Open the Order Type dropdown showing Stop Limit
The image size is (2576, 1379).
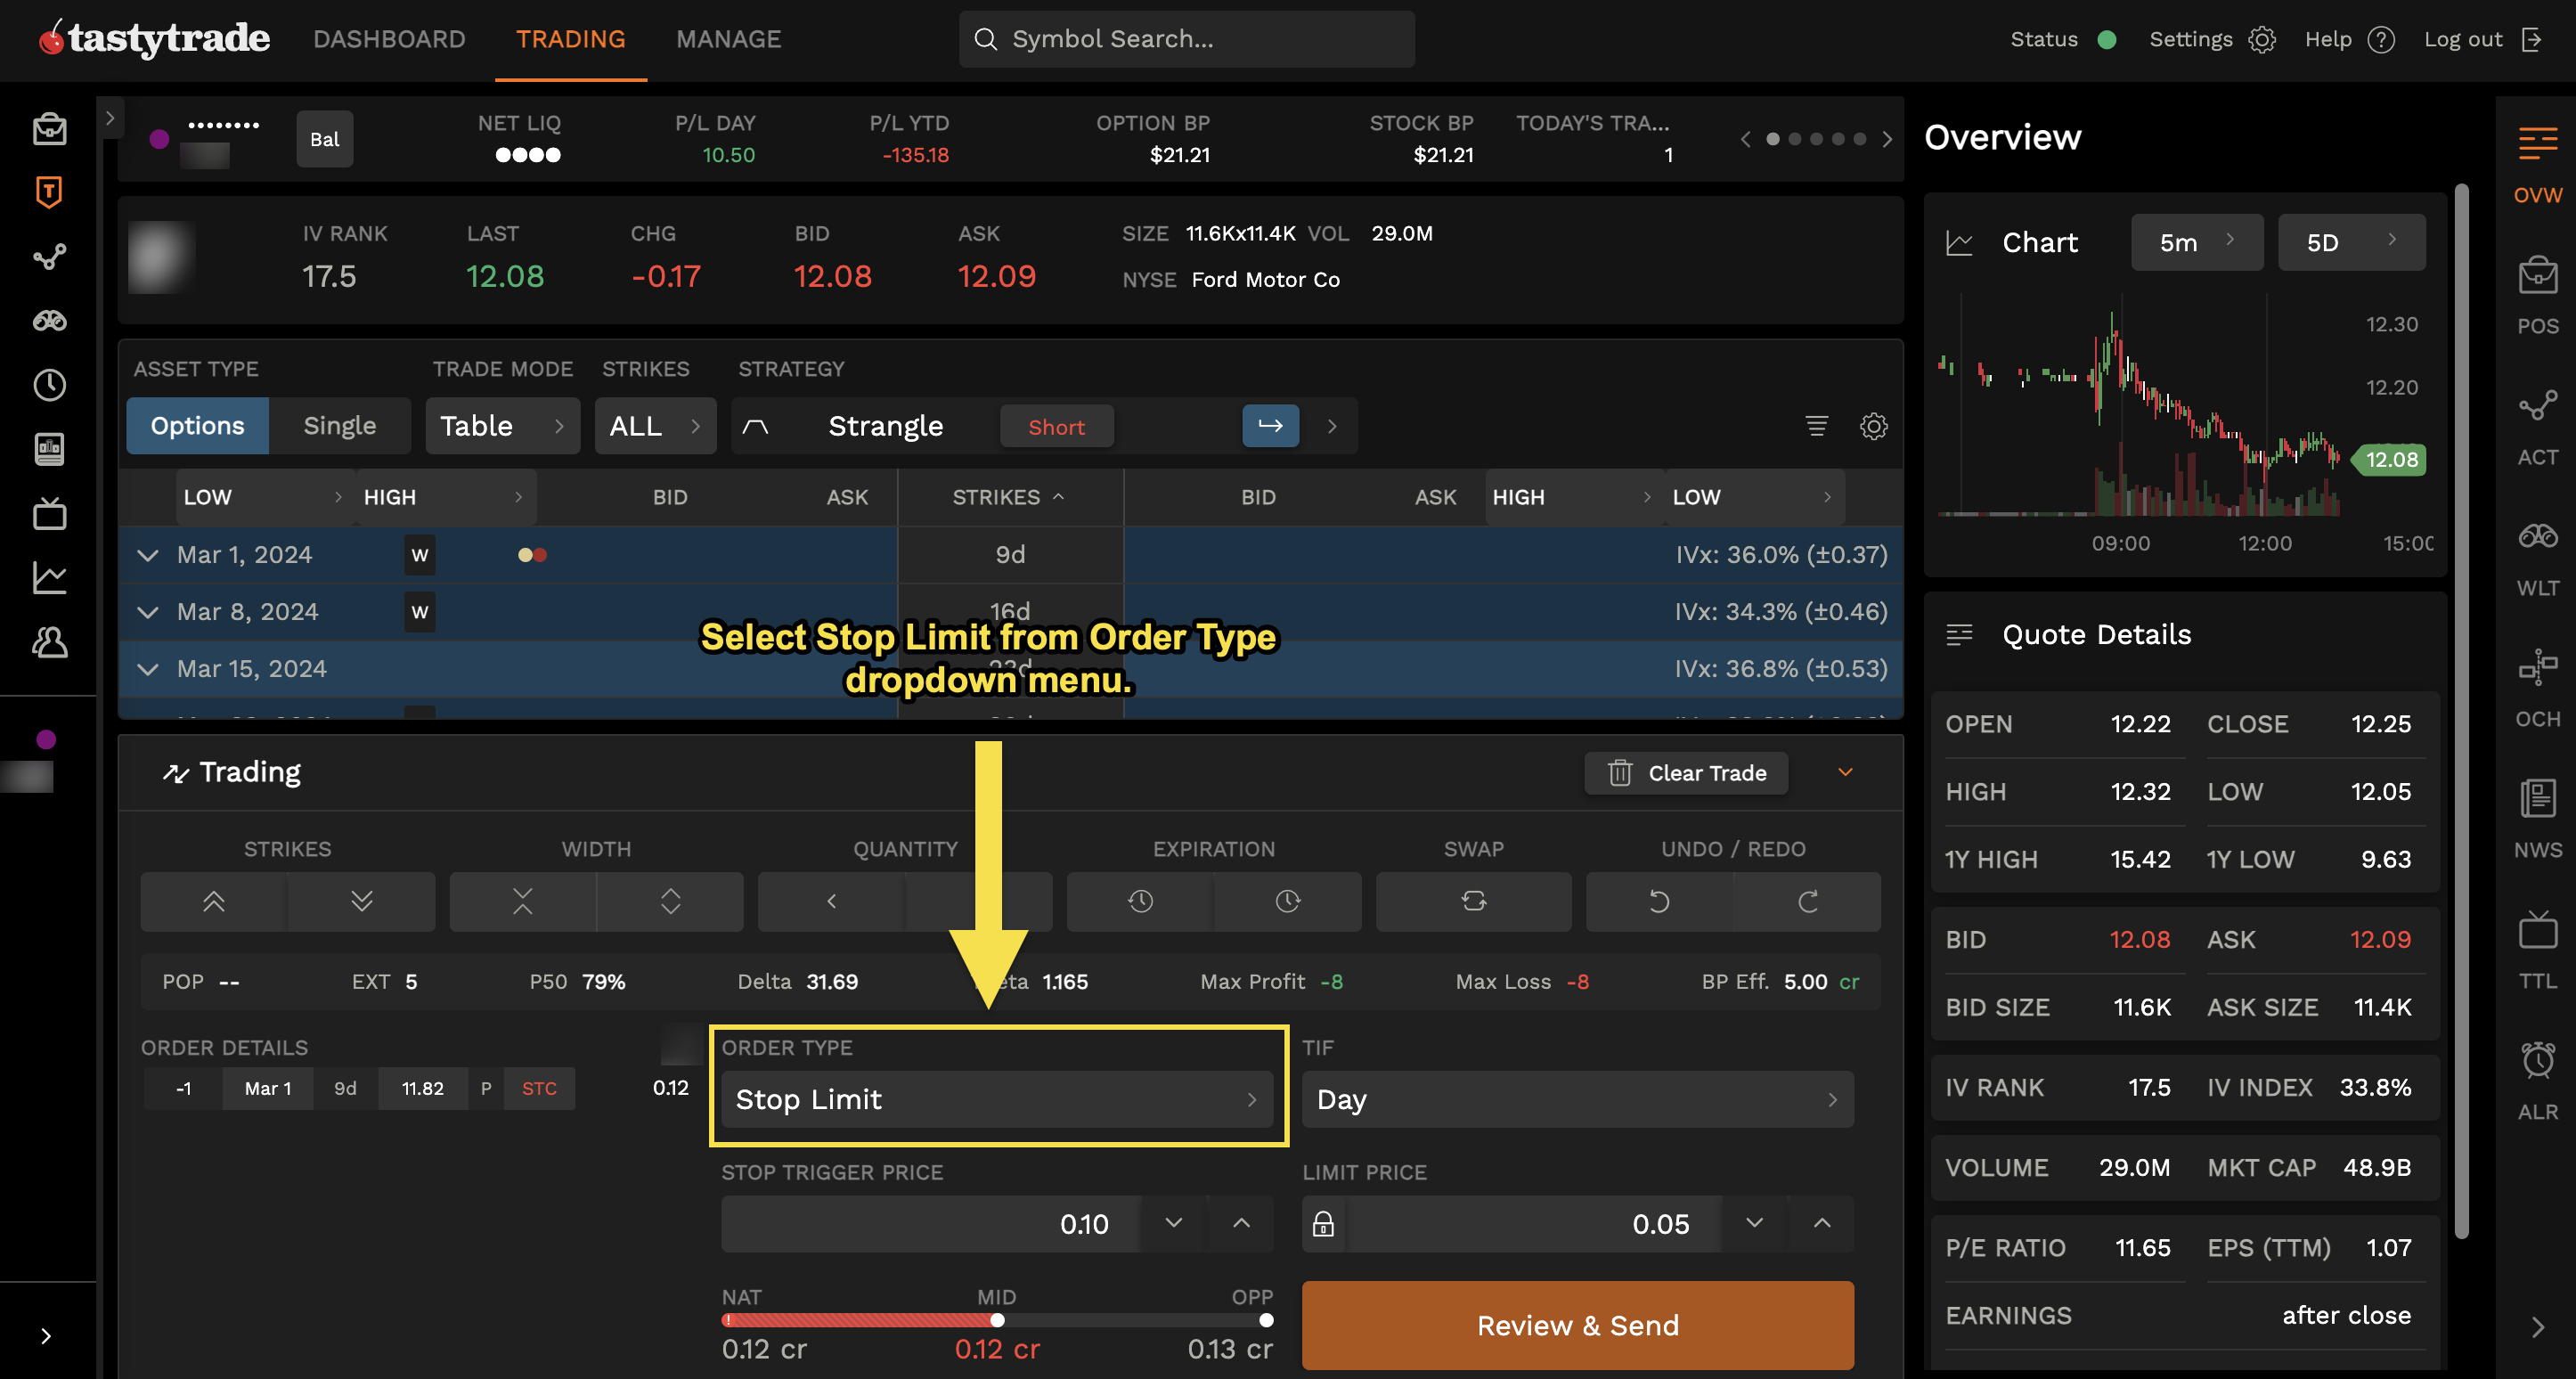coord(997,1099)
